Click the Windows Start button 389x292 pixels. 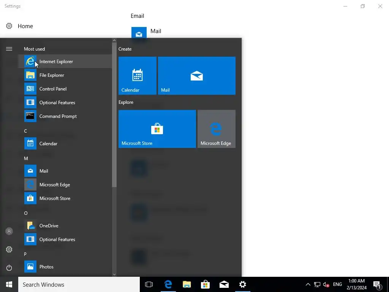9,284
